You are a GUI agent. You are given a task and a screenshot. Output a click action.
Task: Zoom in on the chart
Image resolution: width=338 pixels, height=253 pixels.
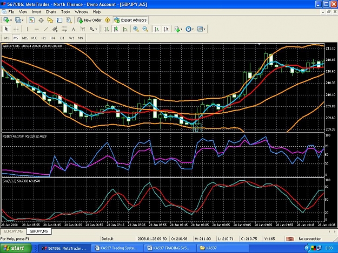click(136, 29)
